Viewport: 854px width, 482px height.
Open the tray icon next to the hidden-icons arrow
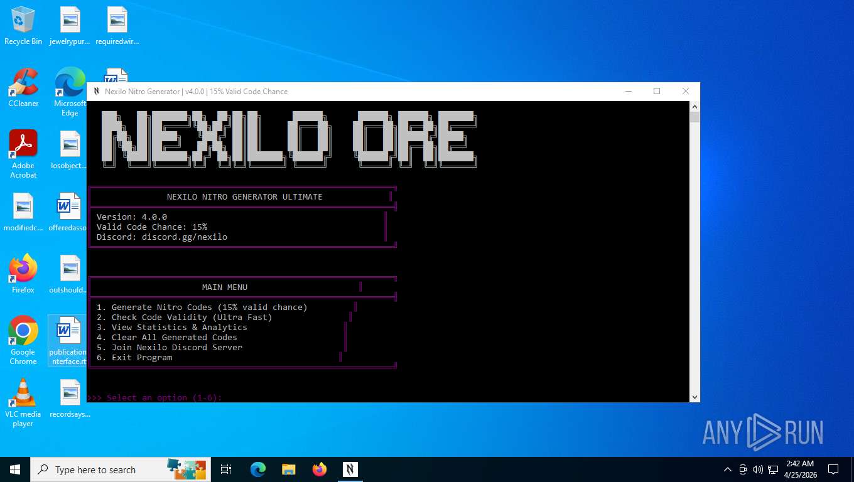pyautogui.click(x=743, y=469)
